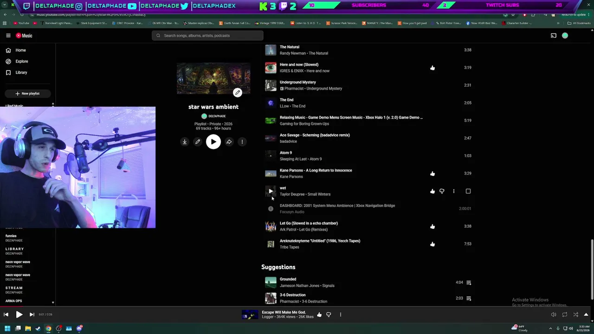
Task: Open Taylor Deupree artist link
Action: (x=292, y=194)
